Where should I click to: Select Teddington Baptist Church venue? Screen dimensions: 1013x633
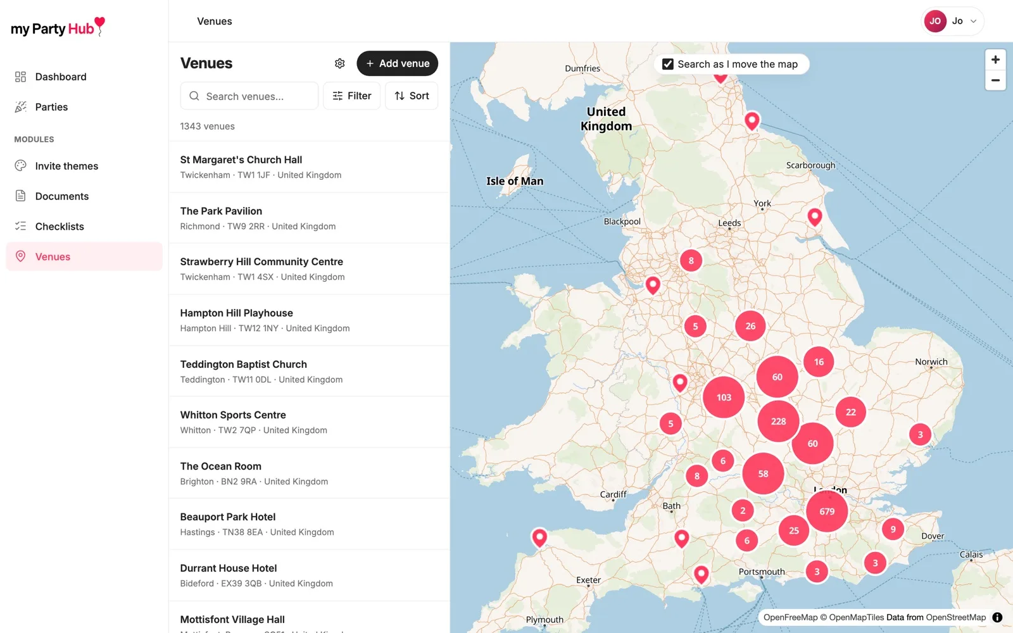309,372
